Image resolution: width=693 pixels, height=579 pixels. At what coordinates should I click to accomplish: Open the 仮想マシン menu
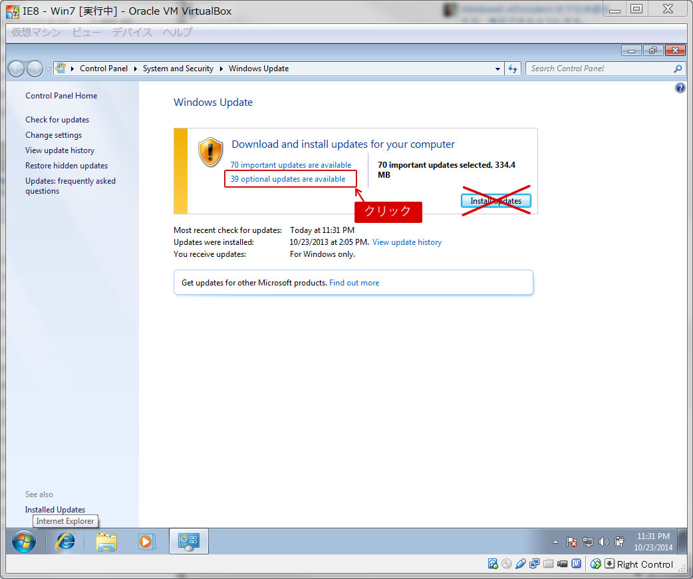point(36,33)
